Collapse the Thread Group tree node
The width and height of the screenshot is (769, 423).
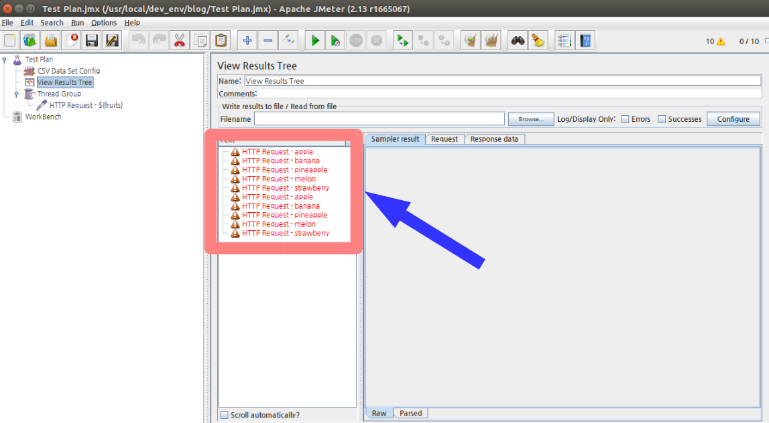click(x=17, y=94)
